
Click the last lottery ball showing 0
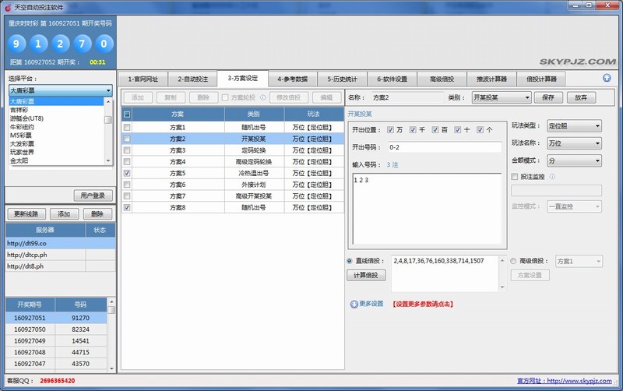point(104,43)
